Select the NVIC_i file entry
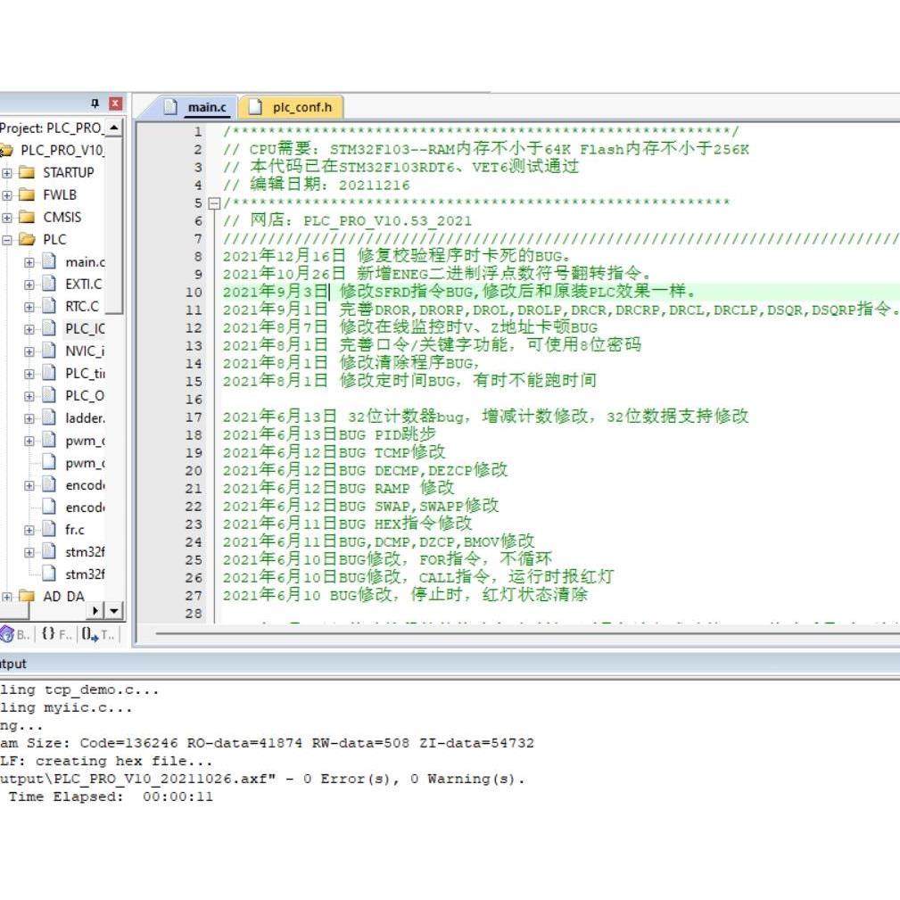Image resolution: width=900 pixels, height=900 pixels. 85,351
